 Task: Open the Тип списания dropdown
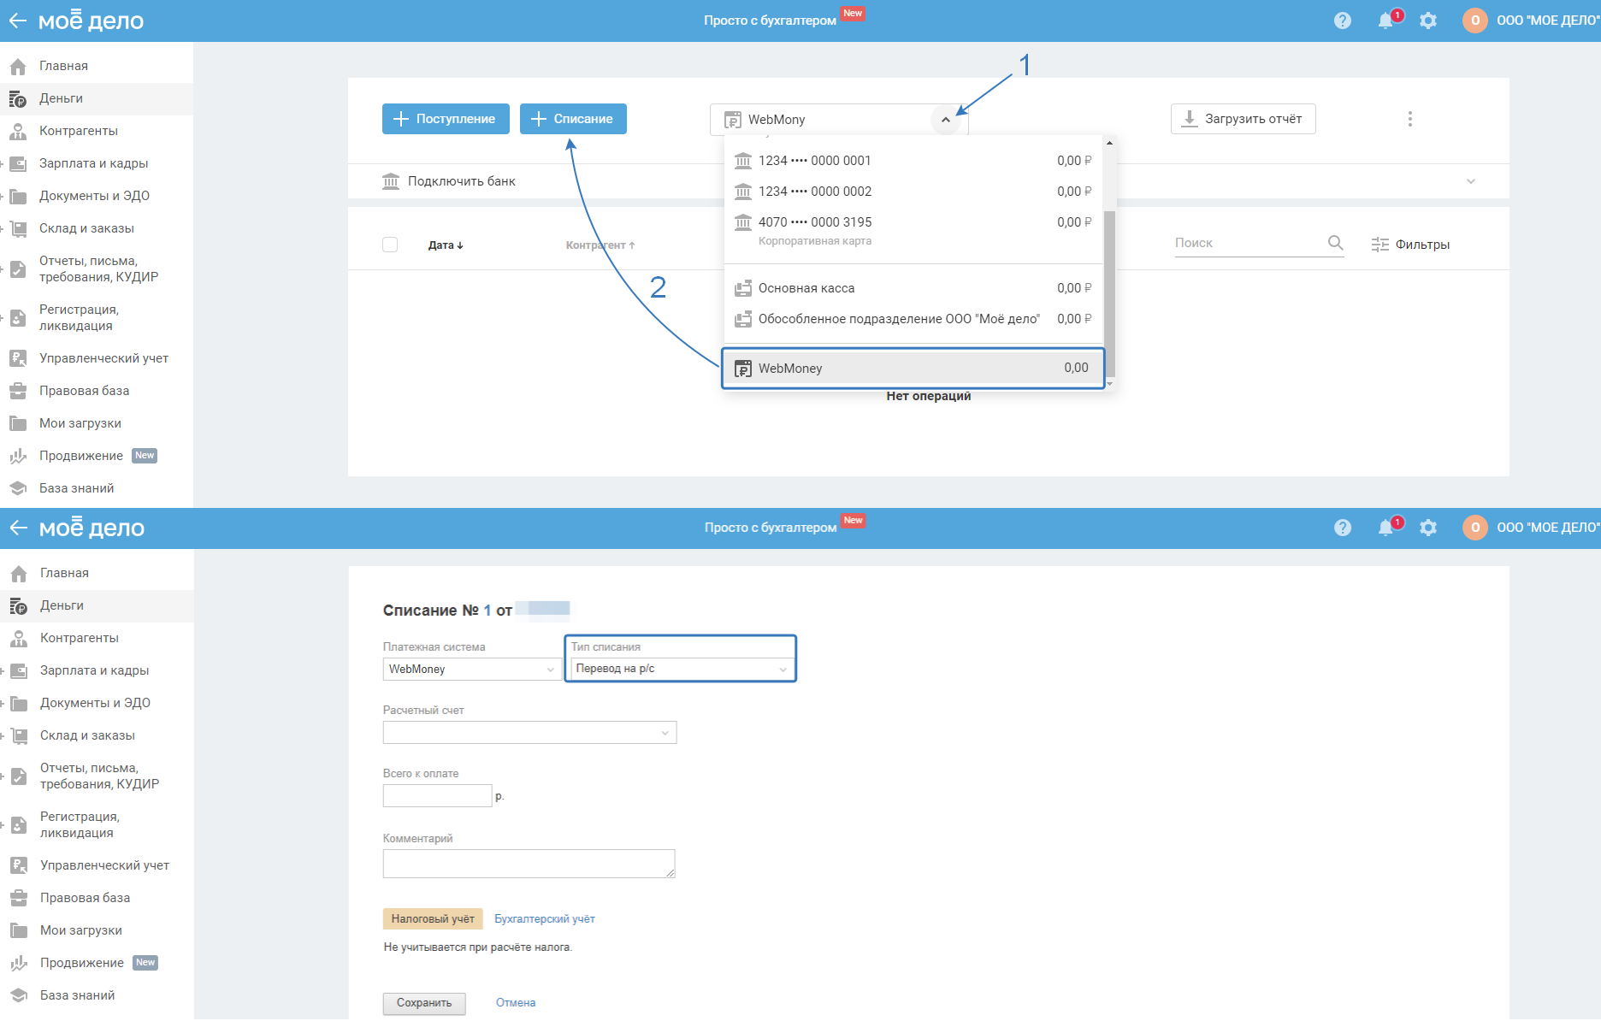click(x=682, y=669)
